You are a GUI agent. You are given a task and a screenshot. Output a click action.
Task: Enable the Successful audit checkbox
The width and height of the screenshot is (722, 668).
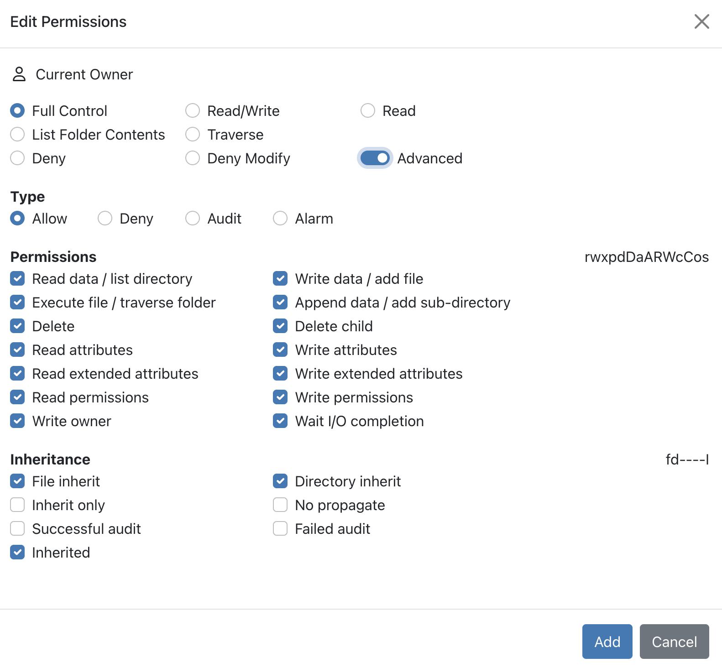[x=17, y=528]
